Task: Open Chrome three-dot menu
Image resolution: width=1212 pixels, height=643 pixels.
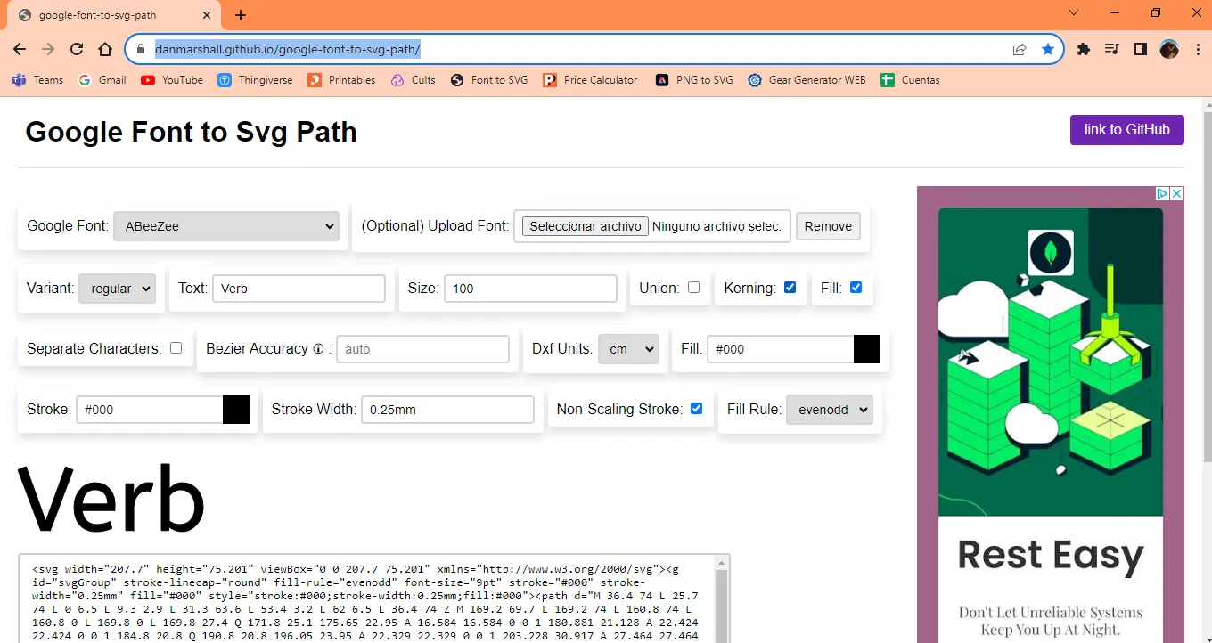Action: point(1196,49)
